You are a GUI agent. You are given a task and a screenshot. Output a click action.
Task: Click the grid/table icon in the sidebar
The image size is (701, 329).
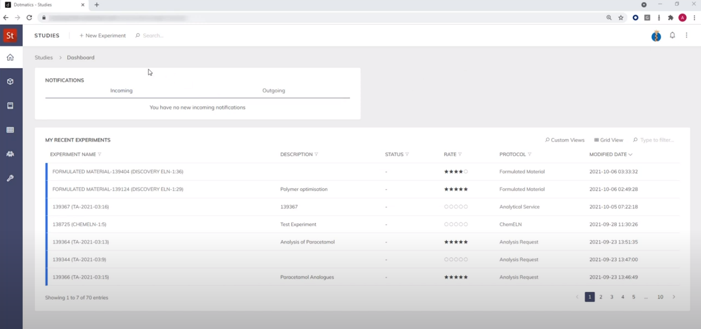click(11, 130)
